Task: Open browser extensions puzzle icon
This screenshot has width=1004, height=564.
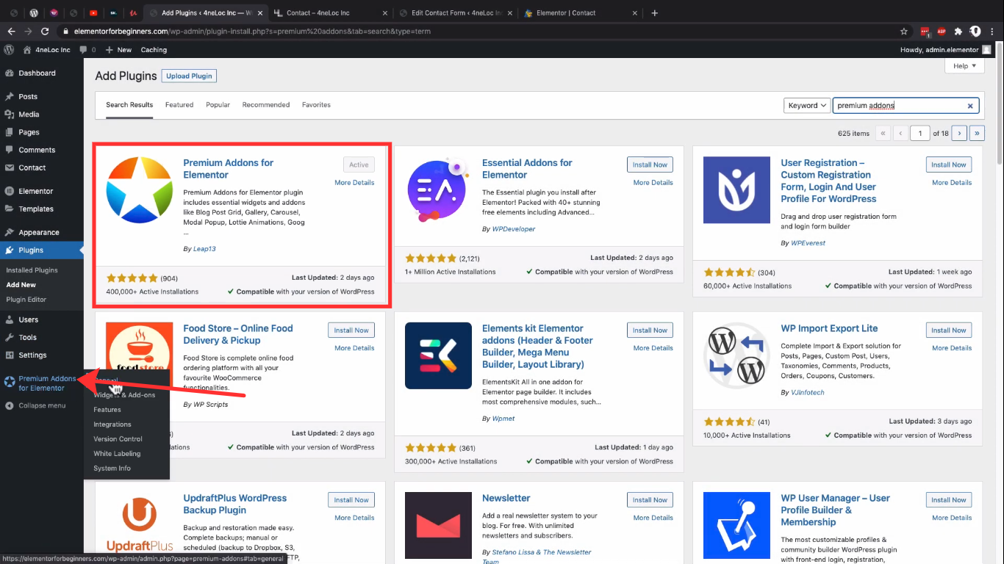Action: pyautogui.click(x=958, y=32)
